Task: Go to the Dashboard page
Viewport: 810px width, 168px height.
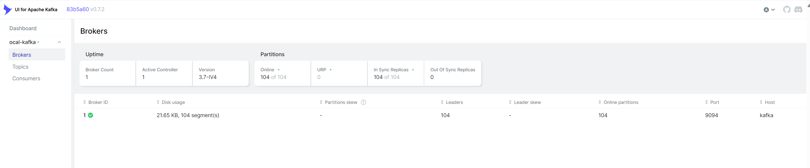Action: (x=23, y=29)
